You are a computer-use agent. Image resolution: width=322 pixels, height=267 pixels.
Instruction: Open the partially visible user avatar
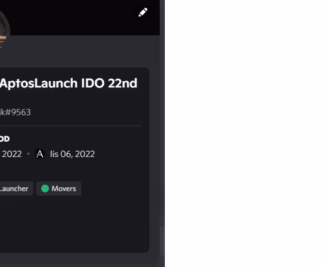[5, 30]
